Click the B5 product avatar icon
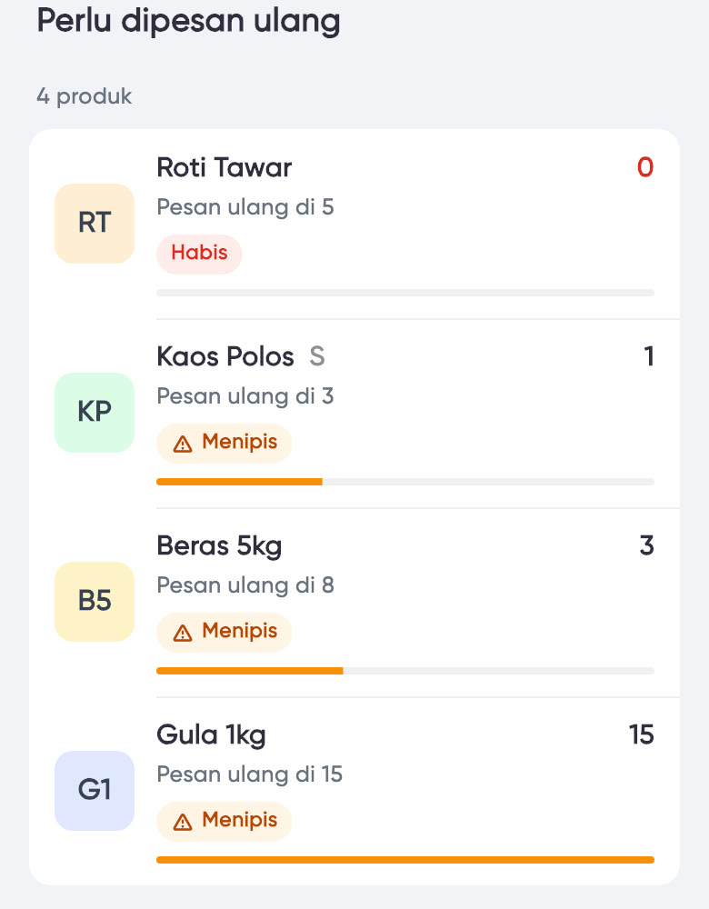The image size is (709, 909). pyautogui.click(x=95, y=602)
